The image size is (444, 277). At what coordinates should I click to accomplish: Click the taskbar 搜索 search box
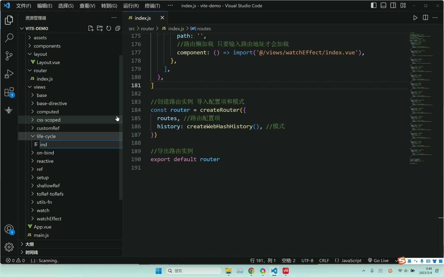click(194, 271)
